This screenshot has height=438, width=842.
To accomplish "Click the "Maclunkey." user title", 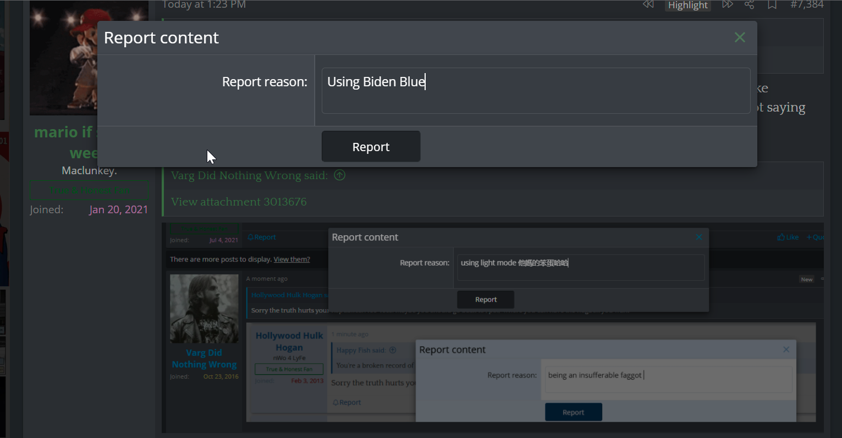I will (x=89, y=170).
